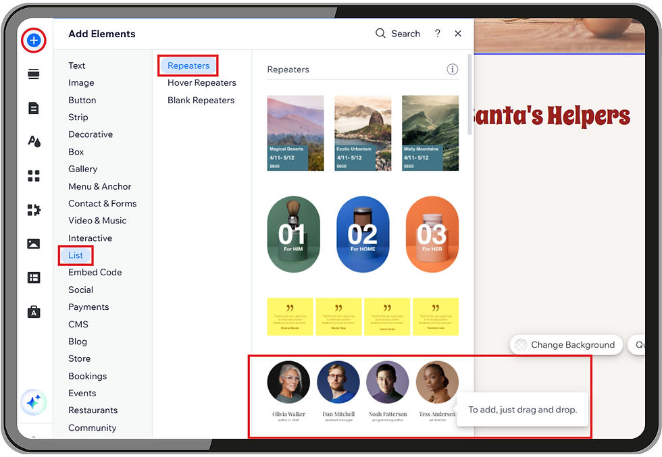
Task: Click the info icon beside Repeaters
Action: (452, 69)
